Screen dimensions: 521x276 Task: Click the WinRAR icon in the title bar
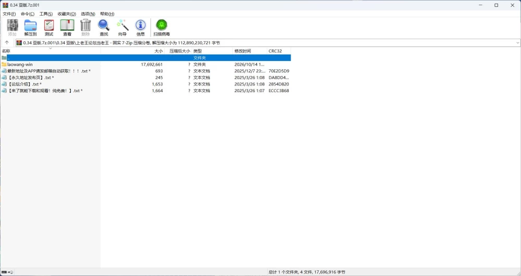point(5,5)
